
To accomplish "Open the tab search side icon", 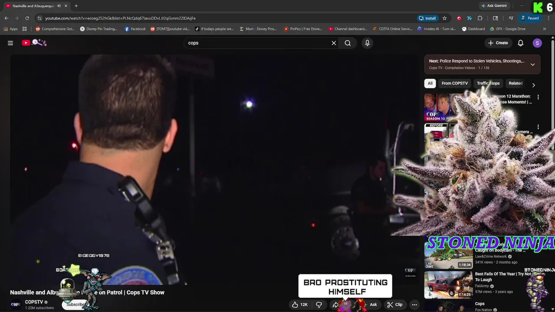I will click(496, 18).
